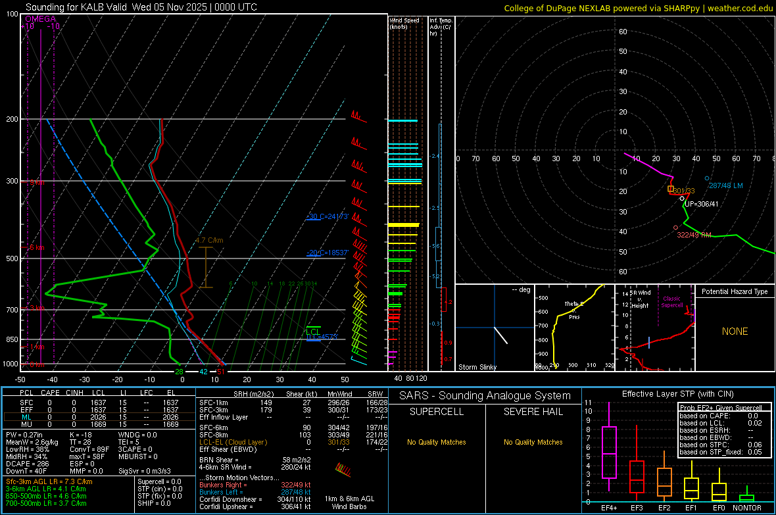This screenshot has width=776, height=515.
Task: Click the SARS - Sounding Analogue System title
Action: tap(485, 396)
